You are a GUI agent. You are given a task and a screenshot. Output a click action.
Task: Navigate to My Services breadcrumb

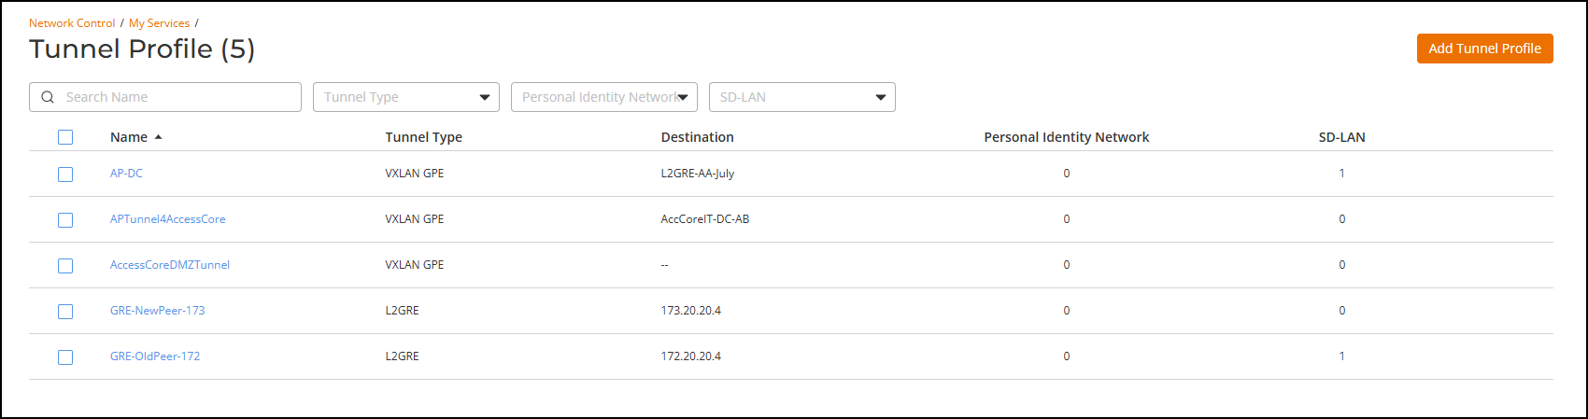(x=159, y=23)
